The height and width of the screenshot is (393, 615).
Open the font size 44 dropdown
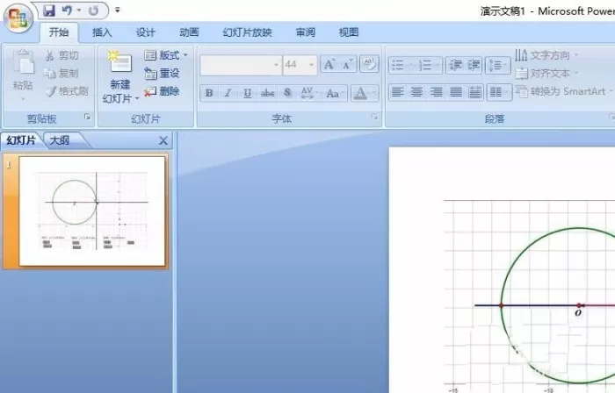[x=312, y=65]
